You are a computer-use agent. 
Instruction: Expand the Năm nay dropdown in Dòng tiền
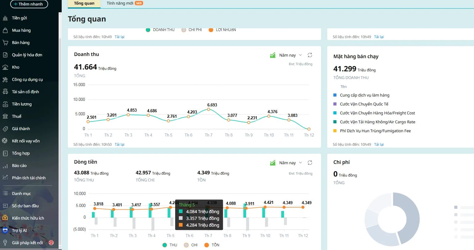(291, 163)
